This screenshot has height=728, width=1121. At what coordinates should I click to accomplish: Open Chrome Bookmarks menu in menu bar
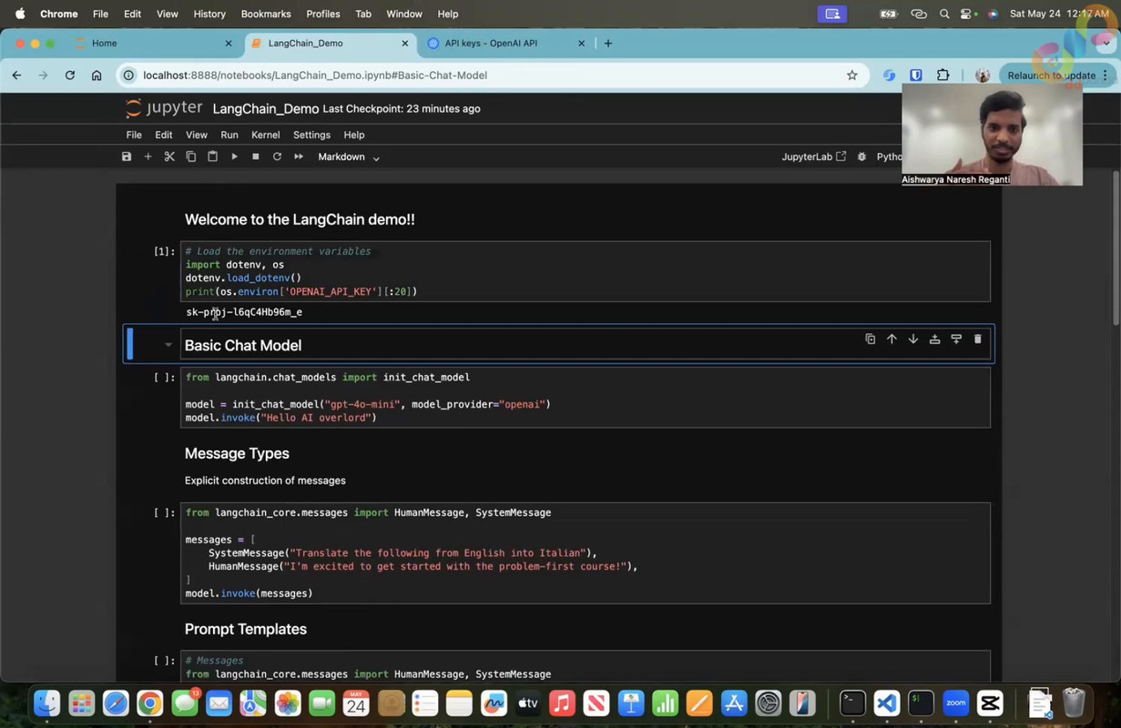click(266, 14)
